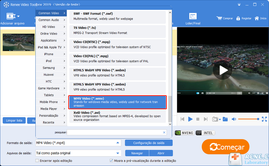269x166 pixels.
Task: Stop the preview playback
Action: 198,119
